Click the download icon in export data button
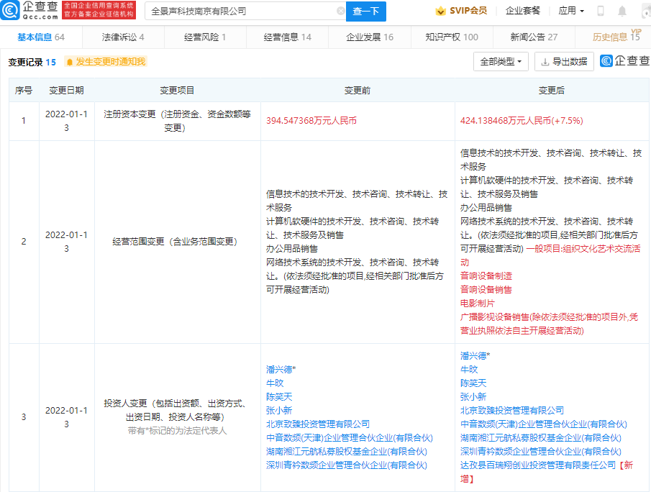651x492 pixels. coord(545,62)
